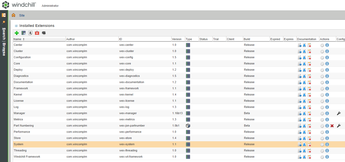Viewport: 345px width, 162px height.
Task: Click blue A document icon in Framework row
Action: click(304, 89)
